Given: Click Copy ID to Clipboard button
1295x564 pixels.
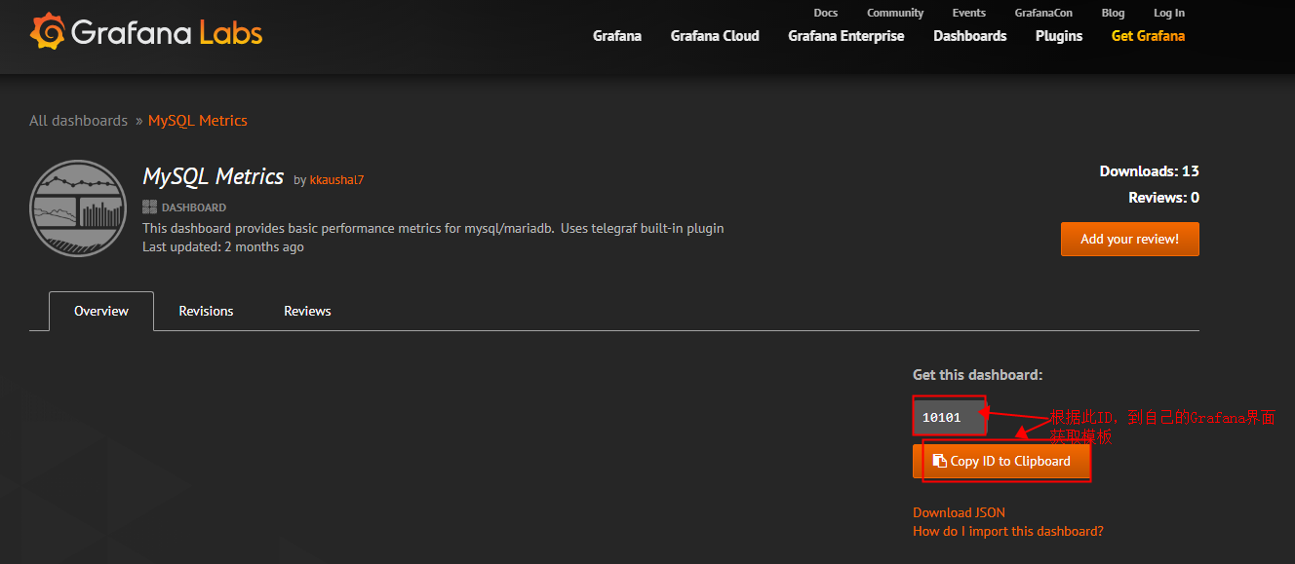Looking at the screenshot, I should pos(1001,462).
